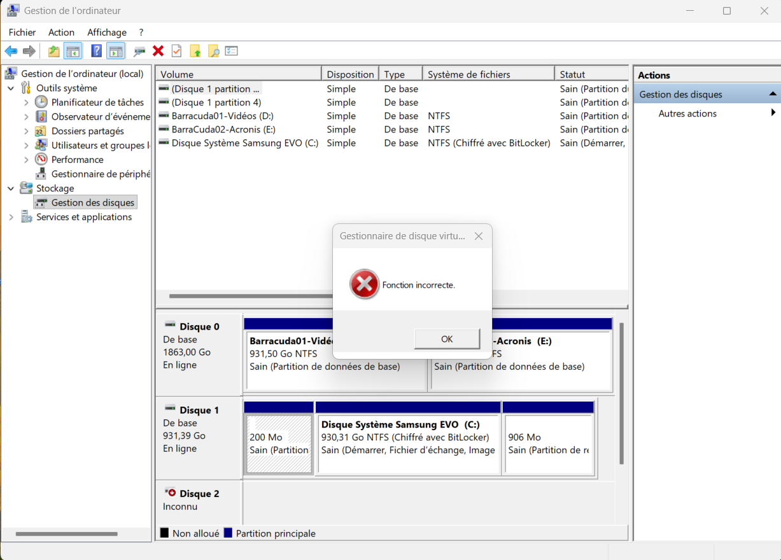Collapse the Stockage tree node
Image resolution: width=781 pixels, height=560 pixels.
click(11, 188)
